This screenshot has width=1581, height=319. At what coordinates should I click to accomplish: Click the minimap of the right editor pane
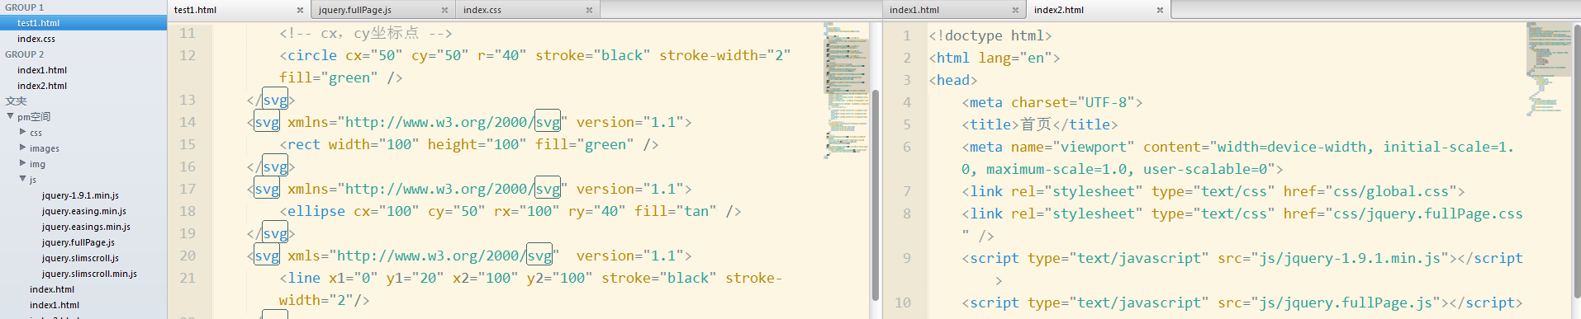(1549, 70)
